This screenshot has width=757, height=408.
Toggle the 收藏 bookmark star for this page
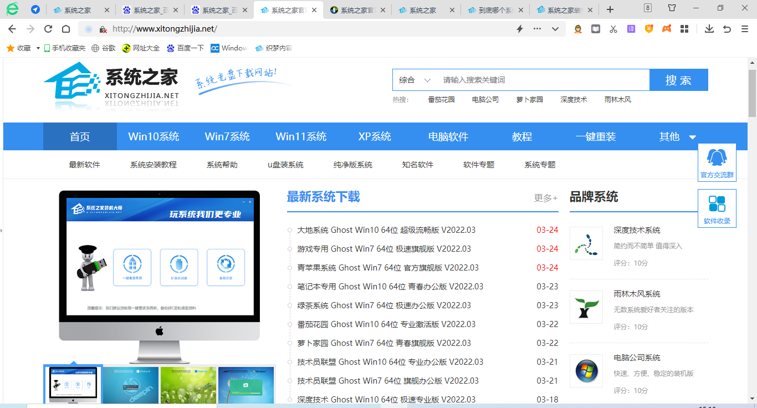(10, 48)
